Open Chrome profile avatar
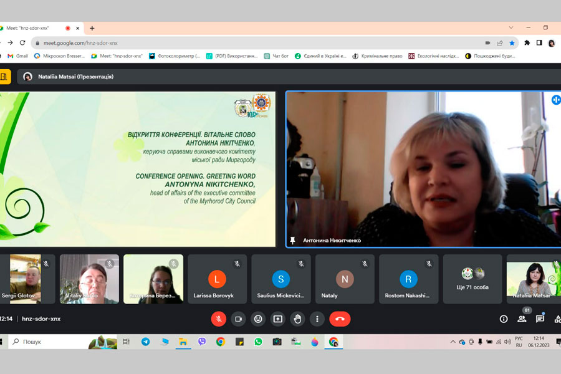The width and height of the screenshot is (561, 374). click(x=552, y=43)
